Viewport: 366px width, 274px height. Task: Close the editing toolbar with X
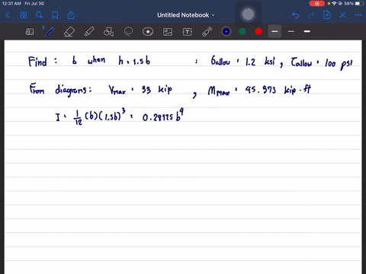(342, 15)
